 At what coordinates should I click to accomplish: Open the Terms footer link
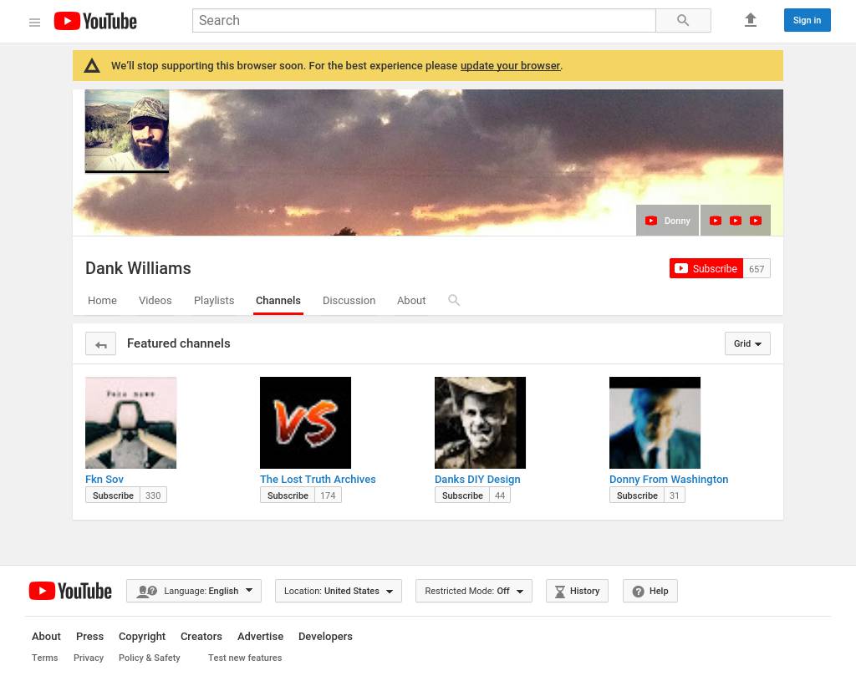click(45, 658)
